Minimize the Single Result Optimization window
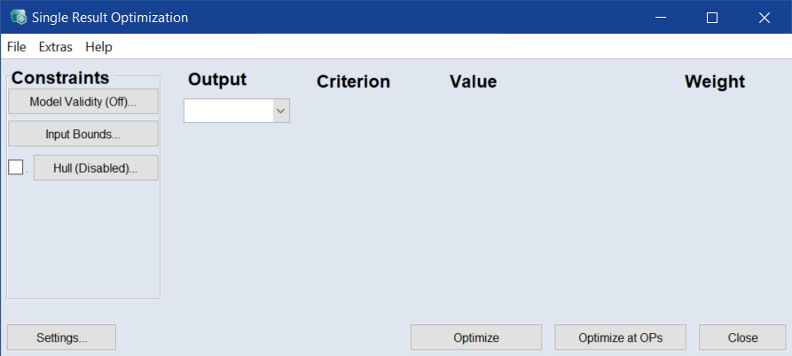 click(x=660, y=18)
